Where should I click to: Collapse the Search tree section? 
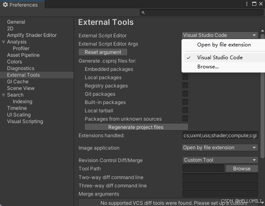(x=3, y=95)
